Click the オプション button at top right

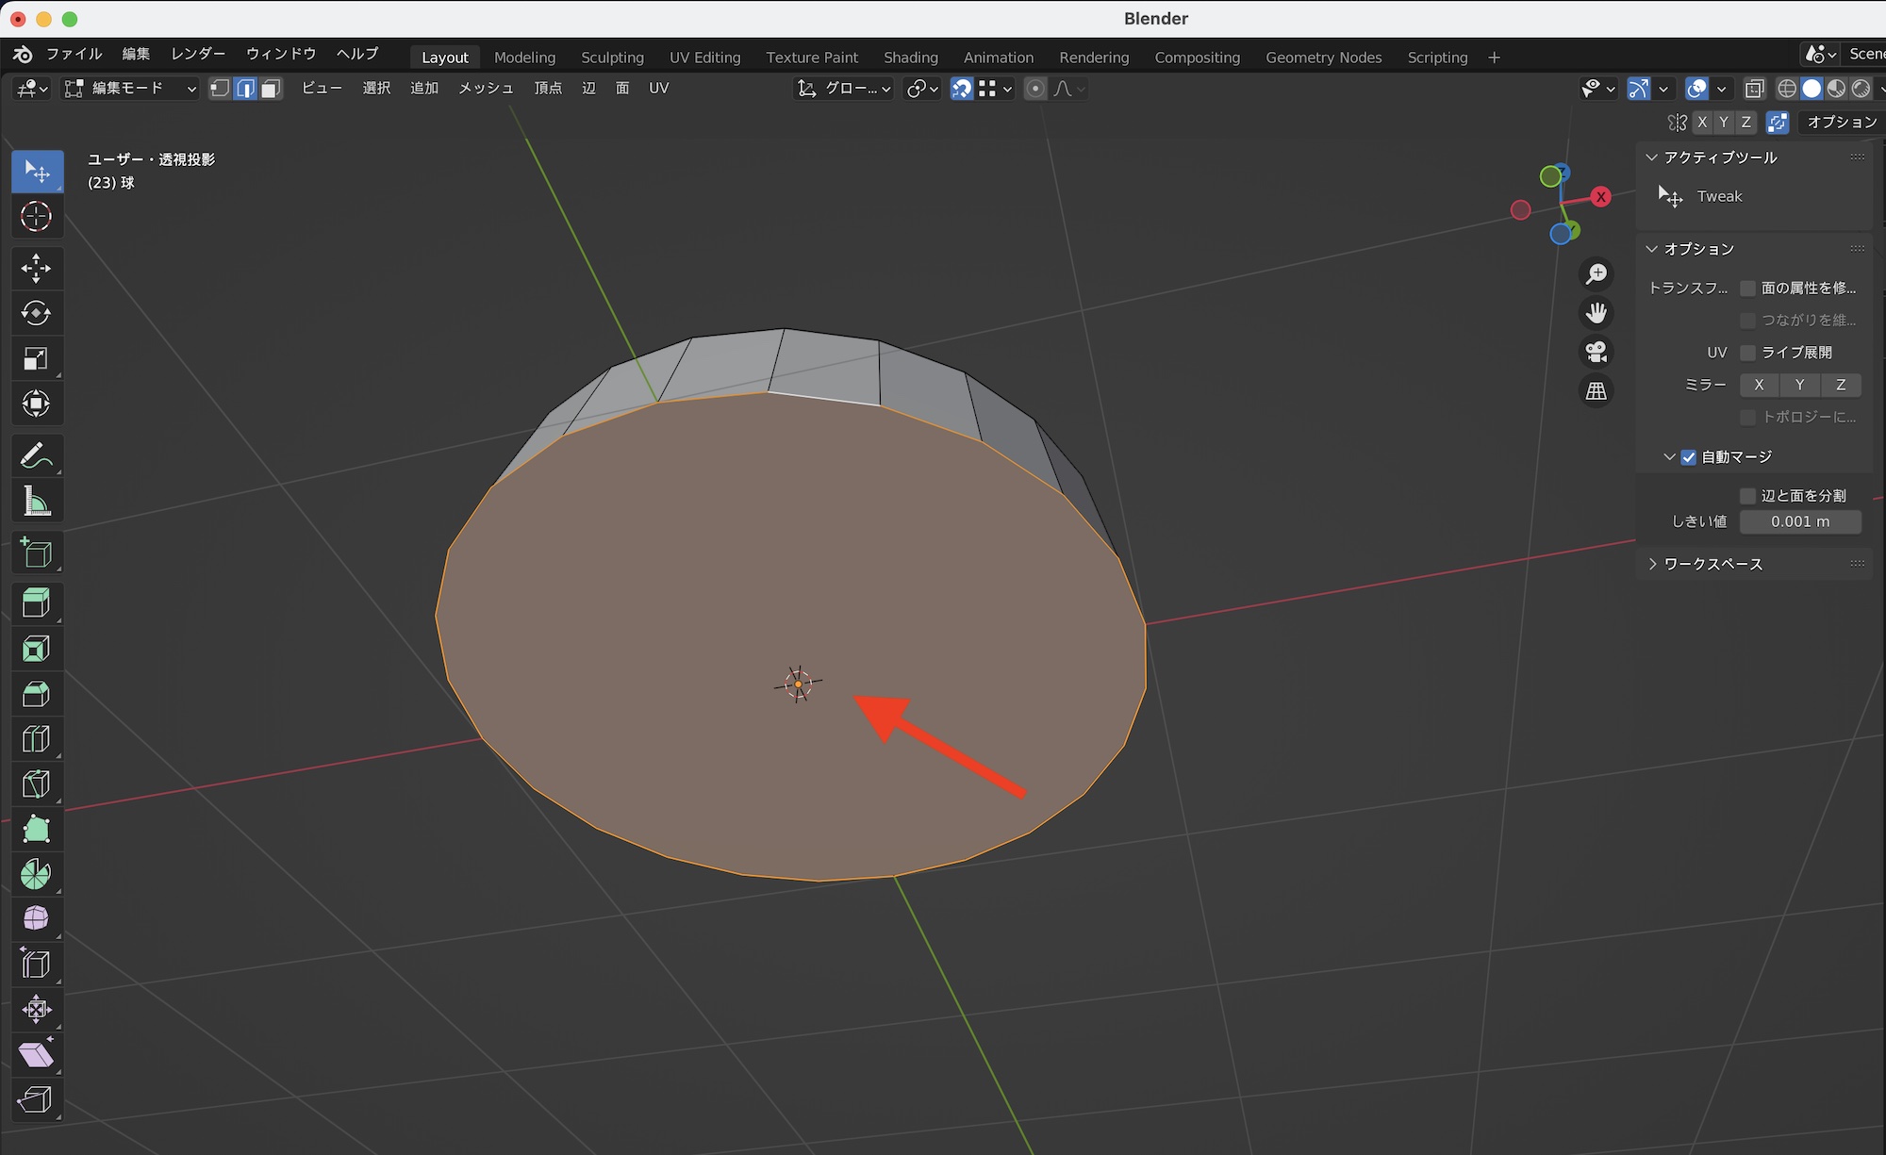point(1840,123)
